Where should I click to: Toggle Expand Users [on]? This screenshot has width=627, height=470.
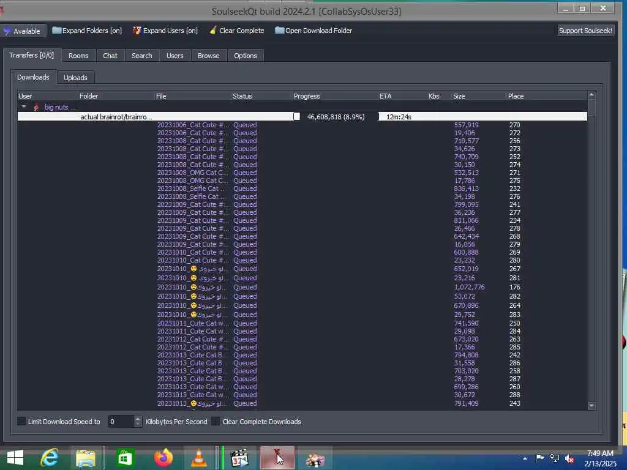[x=165, y=31]
